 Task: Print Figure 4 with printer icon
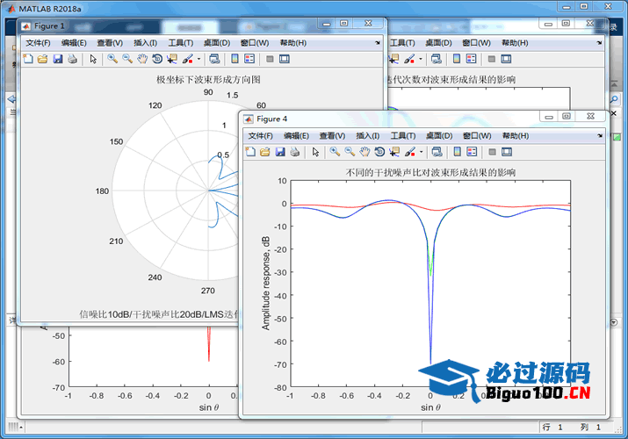pyautogui.click(x=295, y=152)
